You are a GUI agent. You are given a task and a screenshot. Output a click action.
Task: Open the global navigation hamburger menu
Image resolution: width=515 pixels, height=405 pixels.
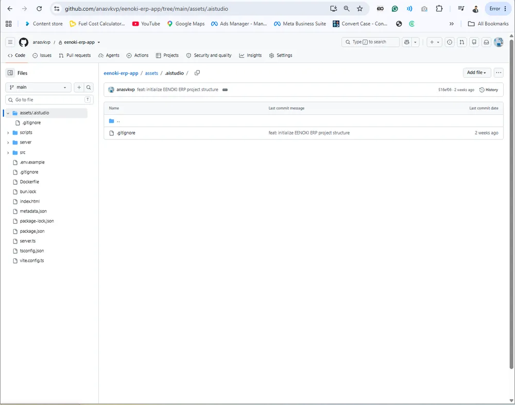pyautogui.click(x=10, y=42)
